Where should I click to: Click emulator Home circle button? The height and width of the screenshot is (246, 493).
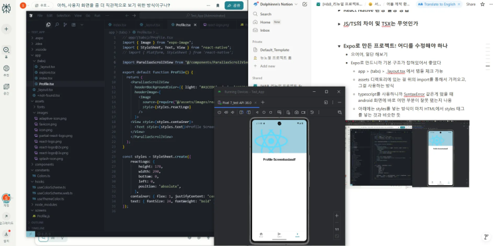264,112
